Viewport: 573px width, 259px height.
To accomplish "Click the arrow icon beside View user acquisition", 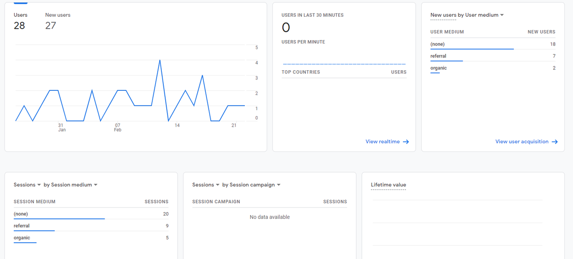I will point(555,142).
